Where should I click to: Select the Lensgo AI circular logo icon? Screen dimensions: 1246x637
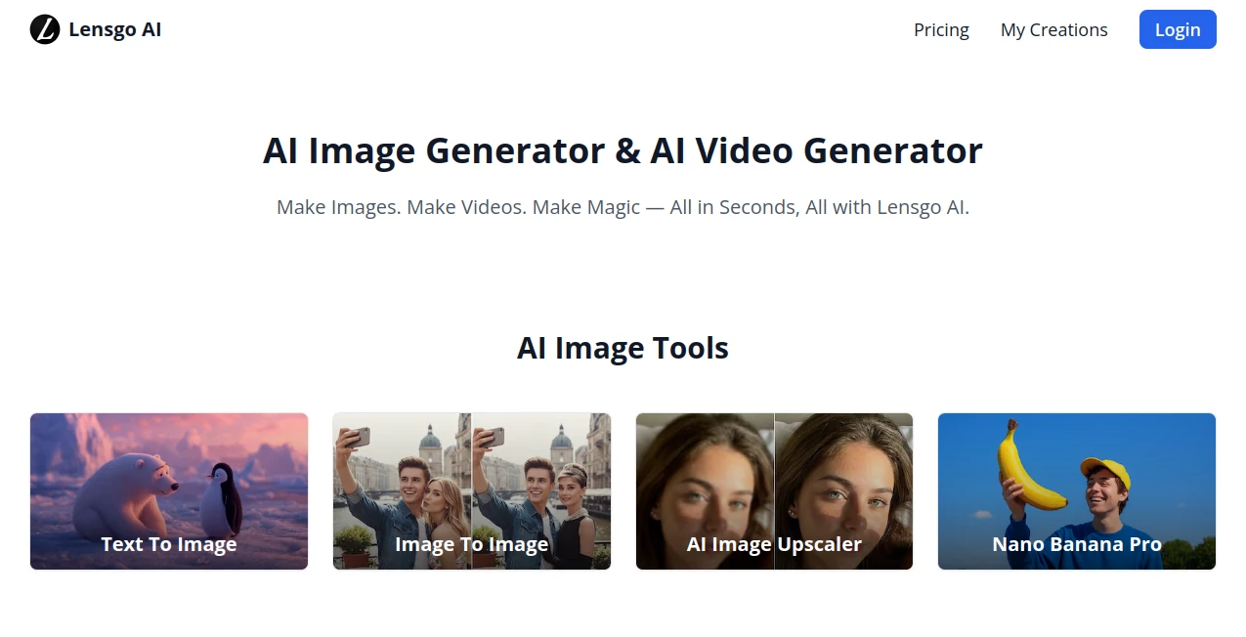point(43,29)
